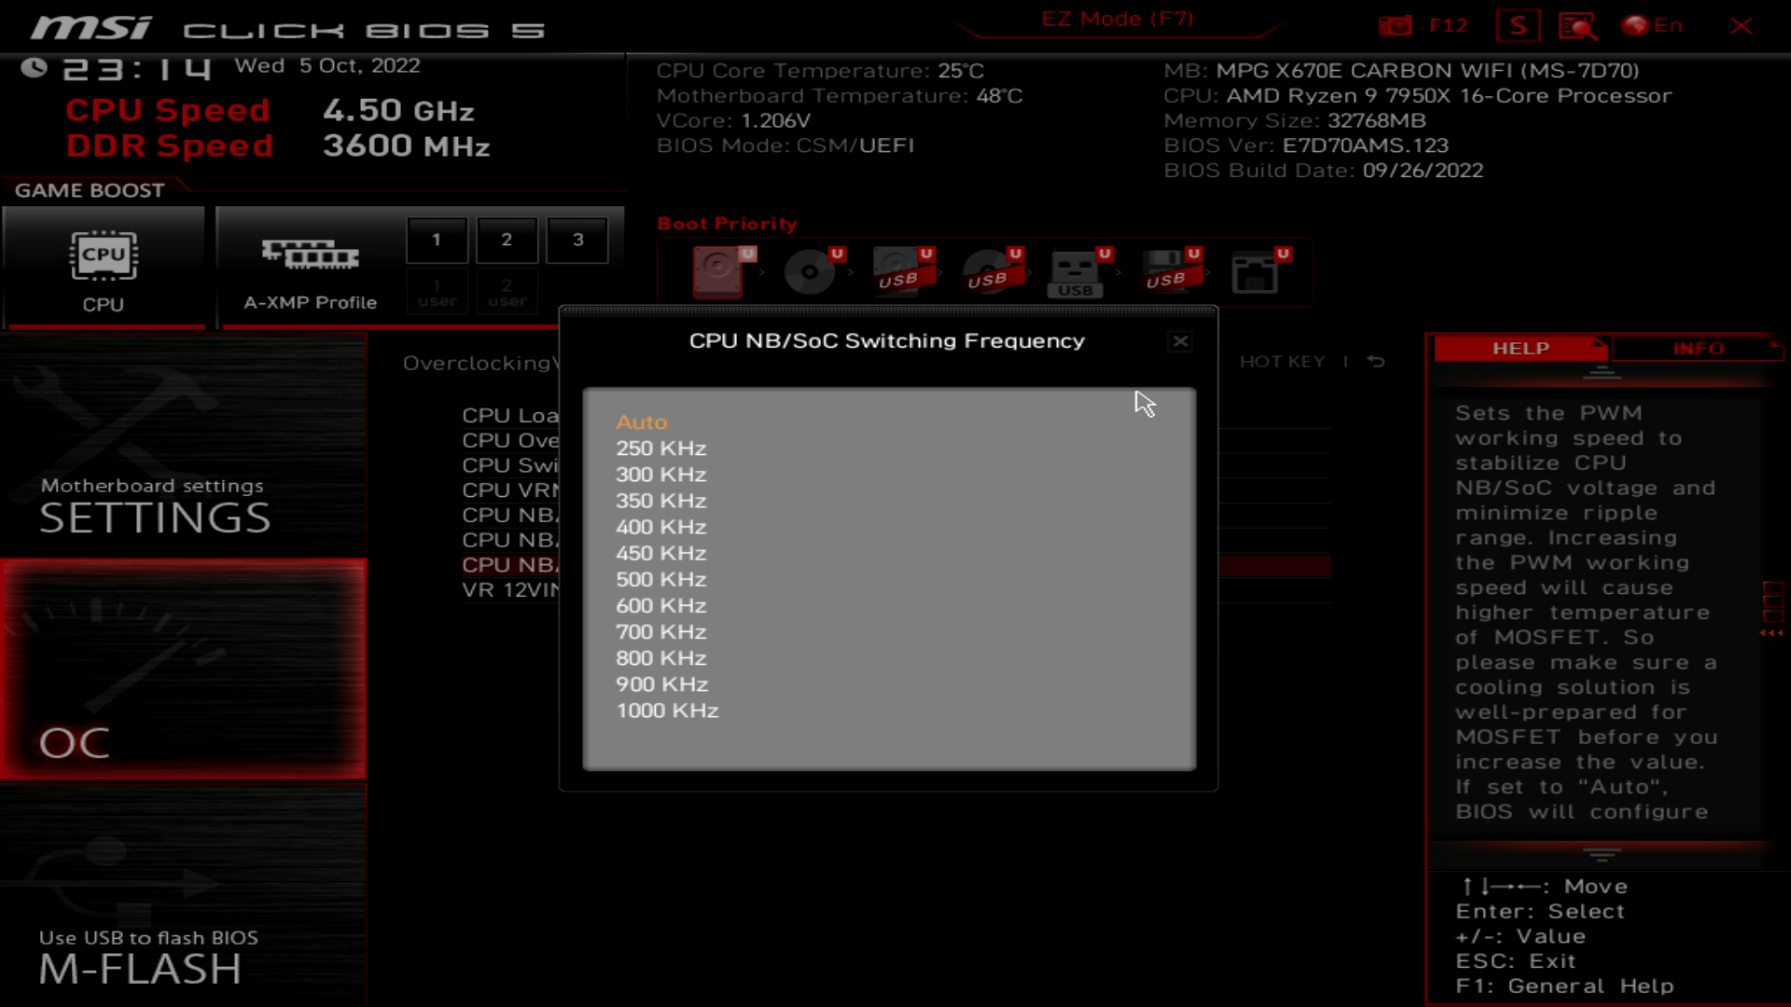
Task: Select A-XMP Profile 2 button
Action: 506,240
